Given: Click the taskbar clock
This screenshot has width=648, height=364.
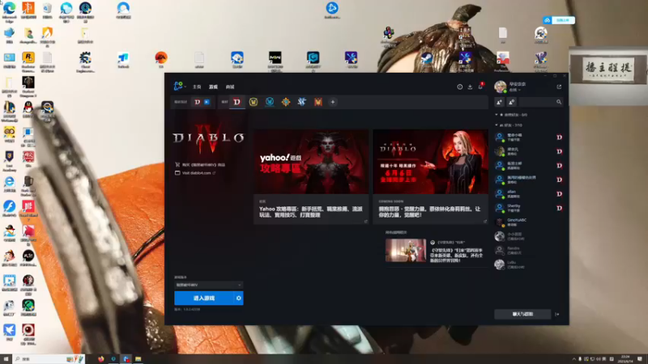Looking at the screenshot, I should [x=625, y=359].
